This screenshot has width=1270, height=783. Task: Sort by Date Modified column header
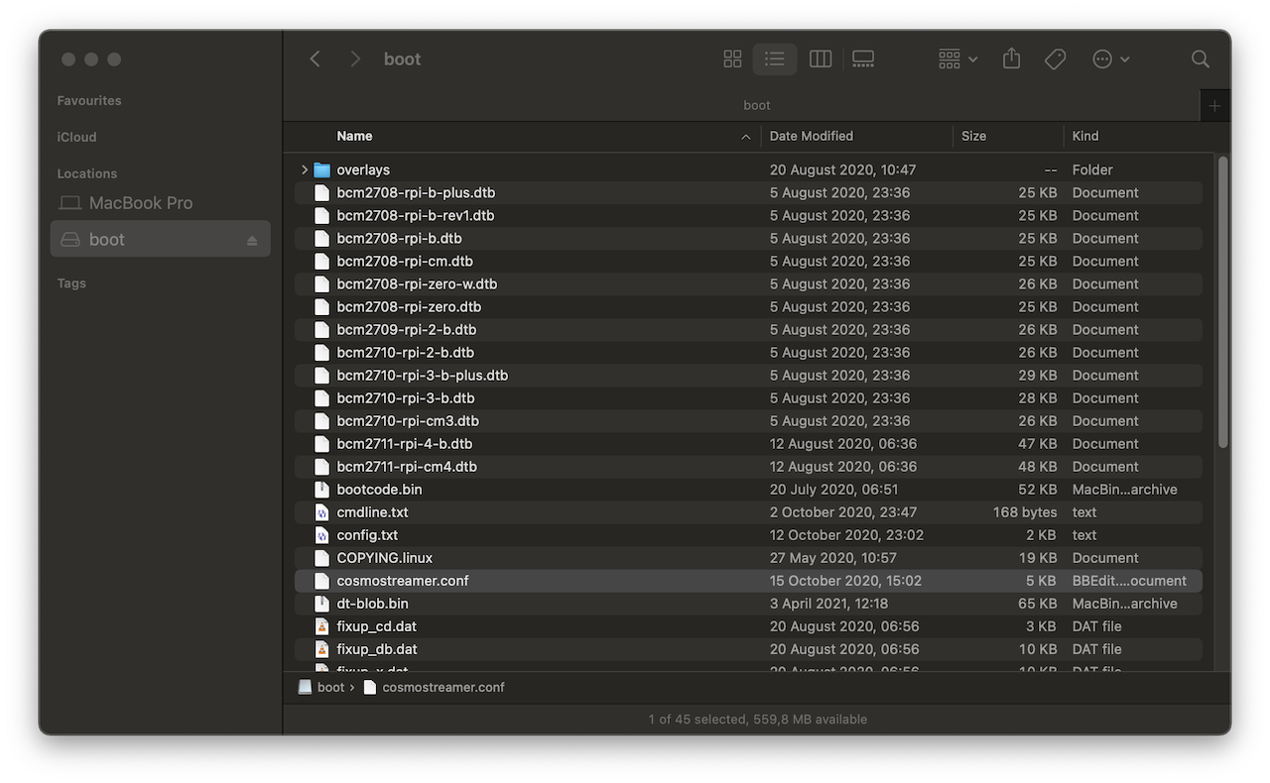[811, 136]
